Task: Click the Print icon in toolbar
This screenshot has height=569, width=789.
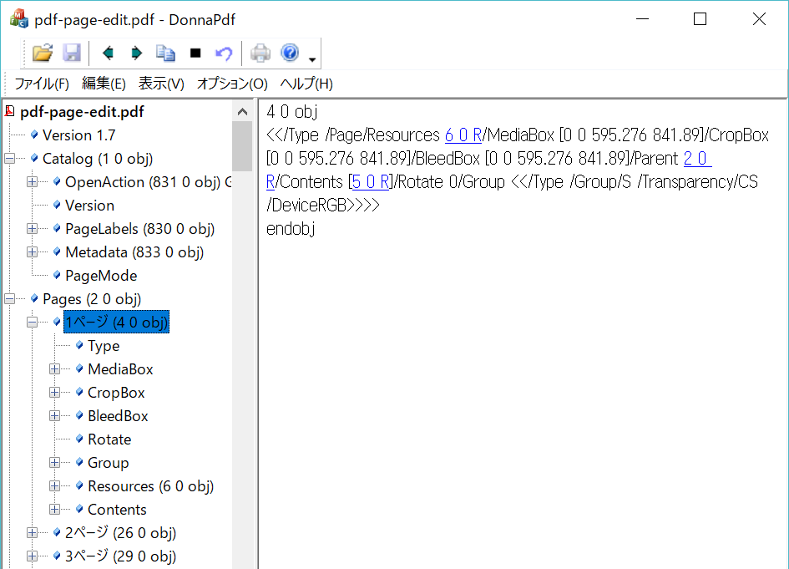Action: pos(260,53)
